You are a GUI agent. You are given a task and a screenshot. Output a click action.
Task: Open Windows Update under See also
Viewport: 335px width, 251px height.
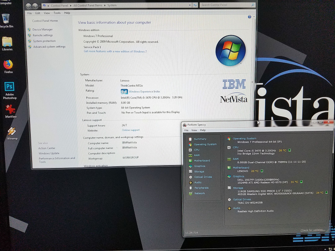[x=49, y=153]
